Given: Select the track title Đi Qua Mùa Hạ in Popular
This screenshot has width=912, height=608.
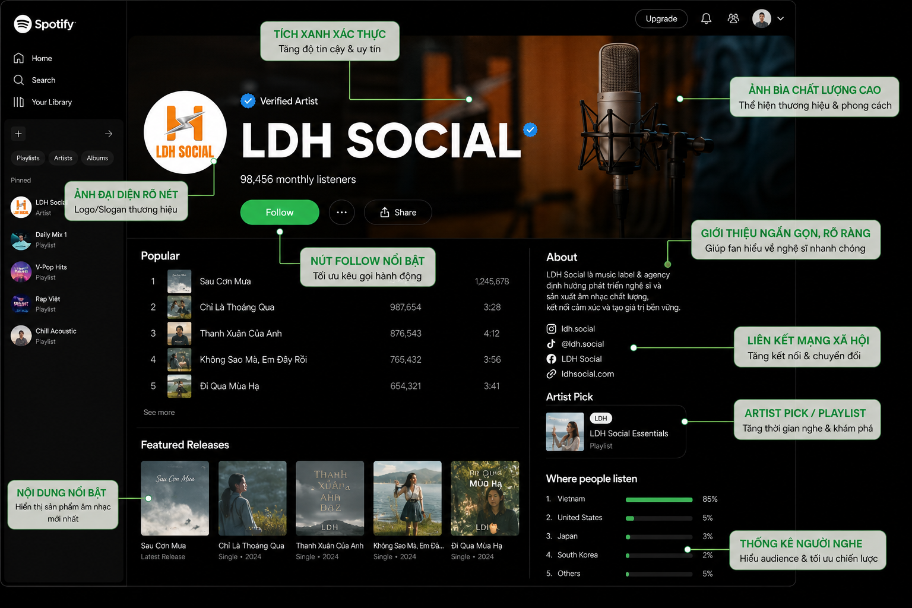Looking at the screenshot, I should 230,386.
